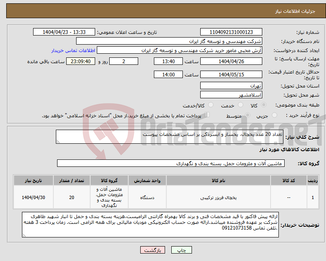
Task: Click the delivery city field اسلامشهر
Action: pyautogui.click(x=231, y=95)
